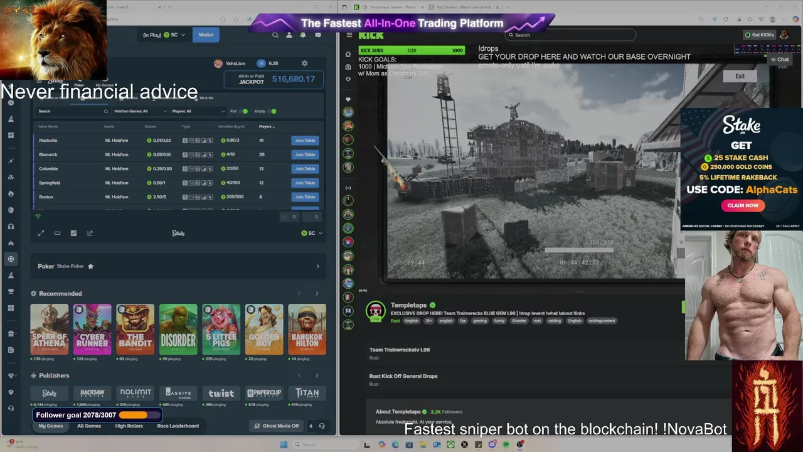Click Windows Start button
Screen dimensions: 803x452
[x=284, y=444]
